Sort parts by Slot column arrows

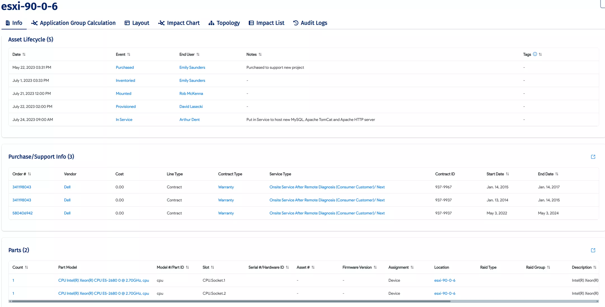point(212,267)
